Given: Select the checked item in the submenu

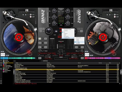Looking at the screenshot, I should pyautogui.click(x=79, y=42).
